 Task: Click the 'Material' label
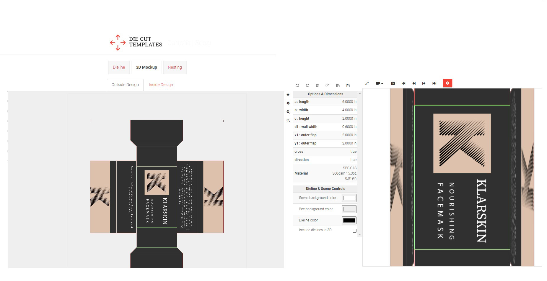301,173
